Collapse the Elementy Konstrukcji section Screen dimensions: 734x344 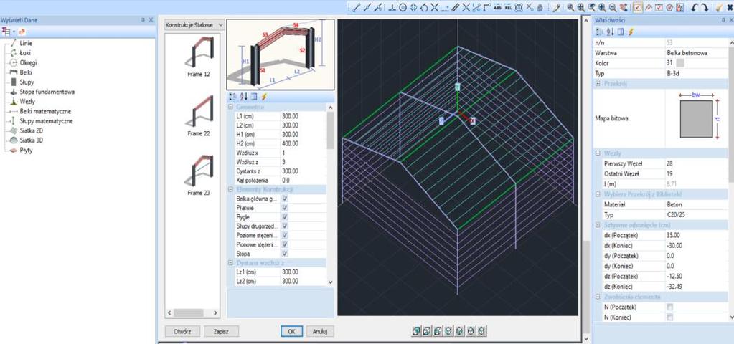coord(231,190)
